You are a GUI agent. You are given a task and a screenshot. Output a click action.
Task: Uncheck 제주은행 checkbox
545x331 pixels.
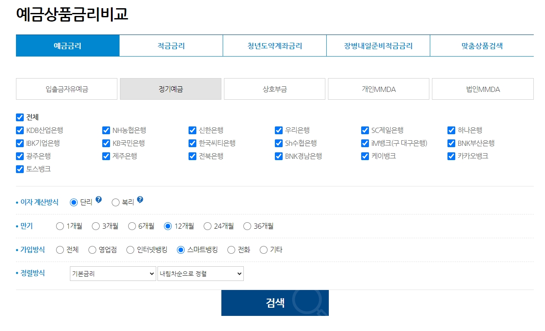pos(106,156)
